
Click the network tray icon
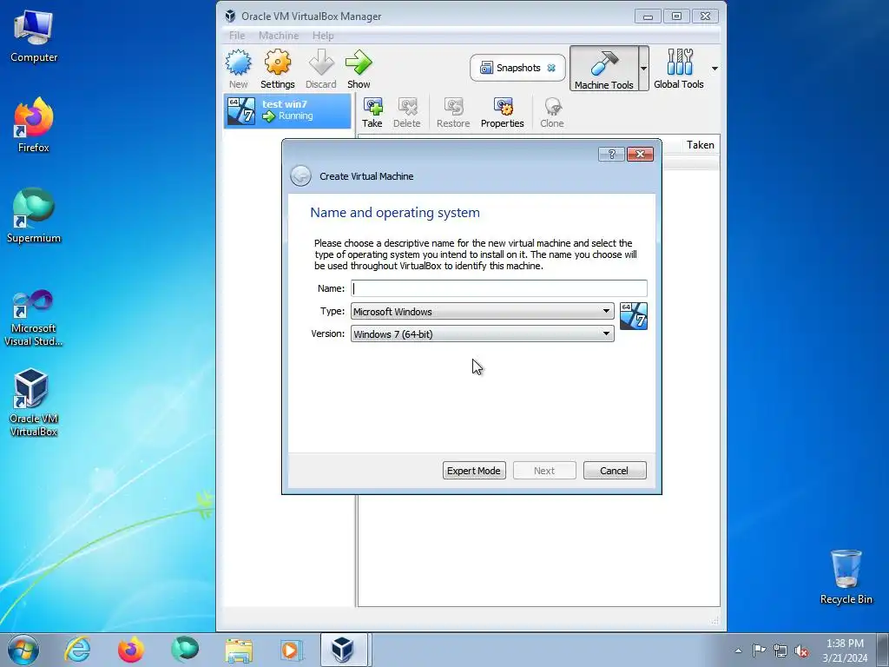780,650
